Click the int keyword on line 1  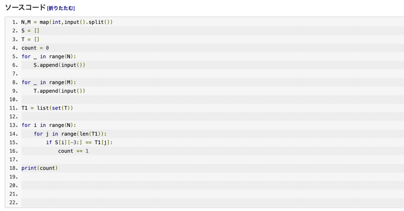tap(56, 22)
